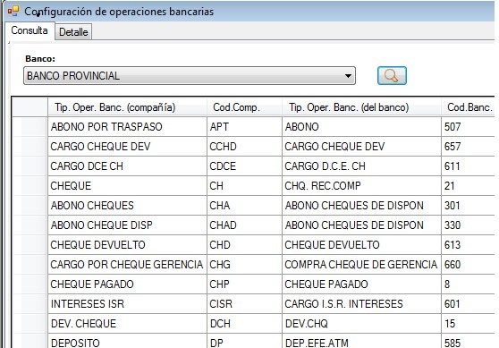Click the CHAD code cell

(x=244, y=225)
